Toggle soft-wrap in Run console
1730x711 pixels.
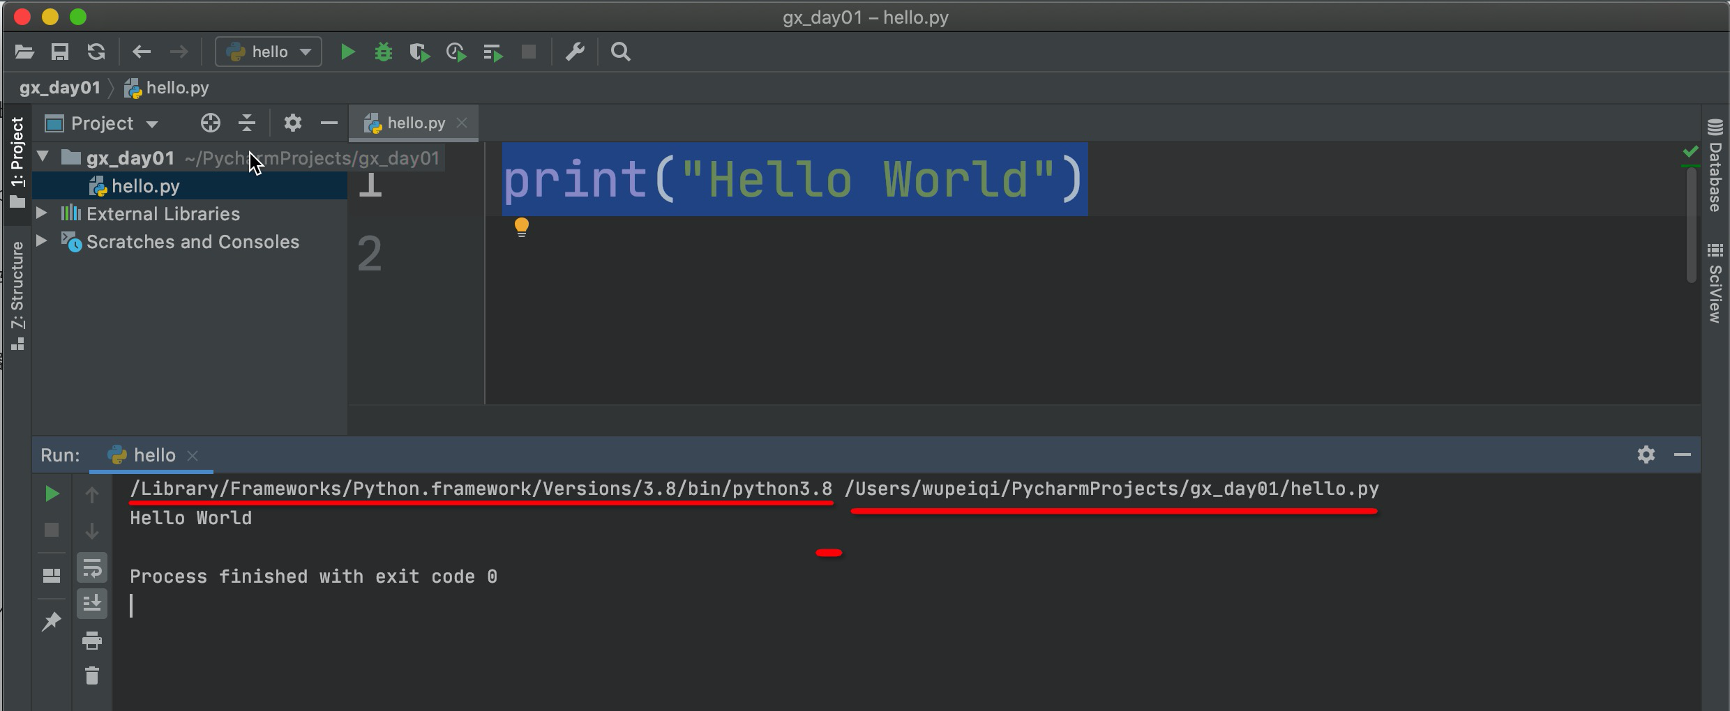92,568
